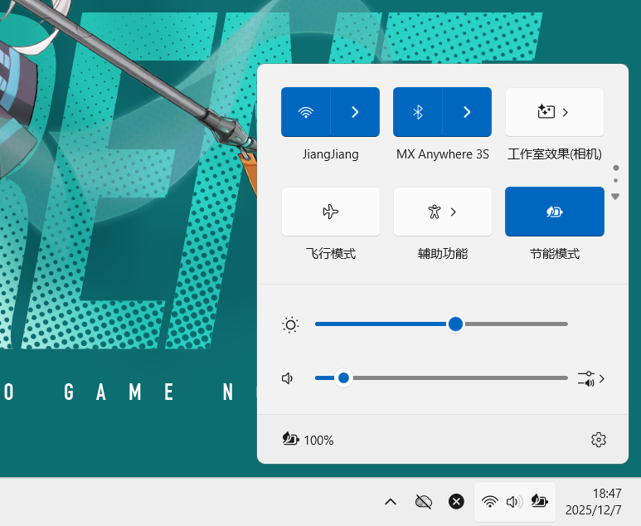Open Bluetooth devices list for MX Anywhere 3S
Image resolution: width=641 pixels, height=526 pixels.
(467, 112)
